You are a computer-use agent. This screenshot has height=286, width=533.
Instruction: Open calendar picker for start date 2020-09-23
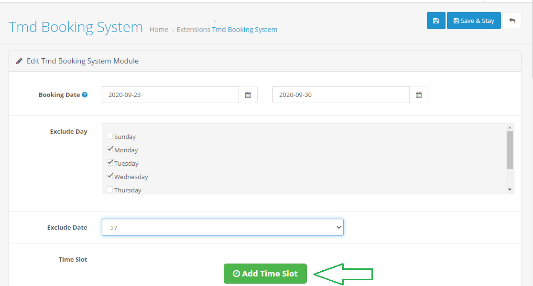point(248,95)
